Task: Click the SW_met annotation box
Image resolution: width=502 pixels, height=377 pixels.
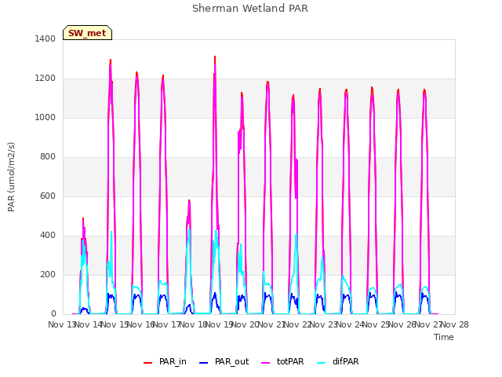Action: pos(87,33)
